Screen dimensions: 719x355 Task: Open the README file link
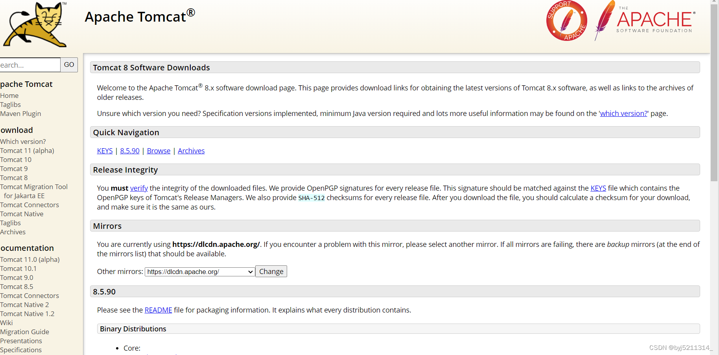158,310
